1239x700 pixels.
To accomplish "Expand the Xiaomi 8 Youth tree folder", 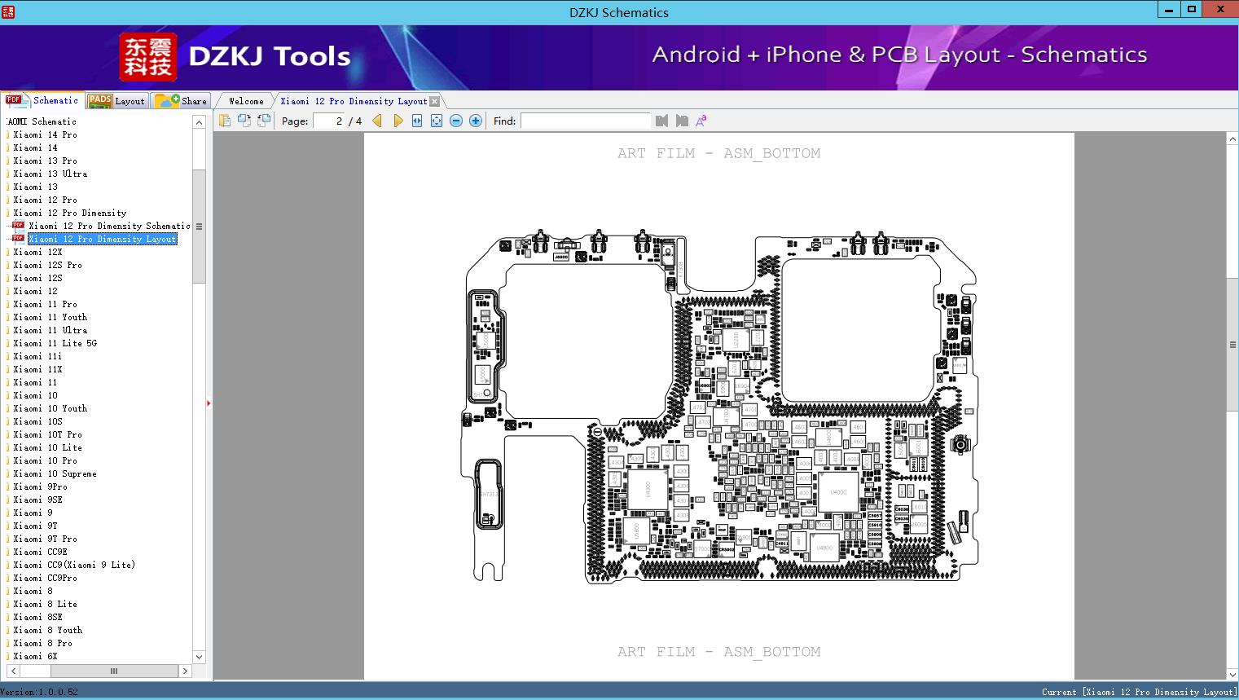I will (47, 630).
